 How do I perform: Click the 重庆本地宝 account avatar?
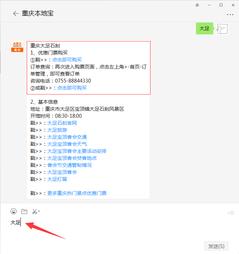17,46
